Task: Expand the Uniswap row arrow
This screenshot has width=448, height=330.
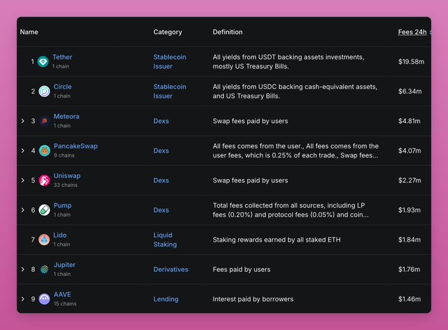Action: [x=23, y=180]
